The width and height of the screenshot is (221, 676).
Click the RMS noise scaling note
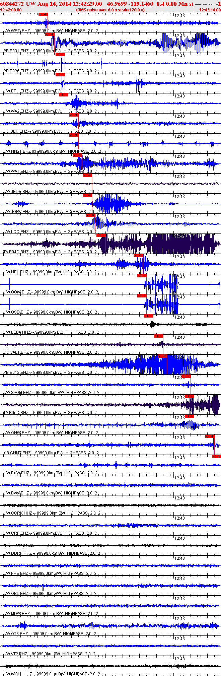coord(110,10)
